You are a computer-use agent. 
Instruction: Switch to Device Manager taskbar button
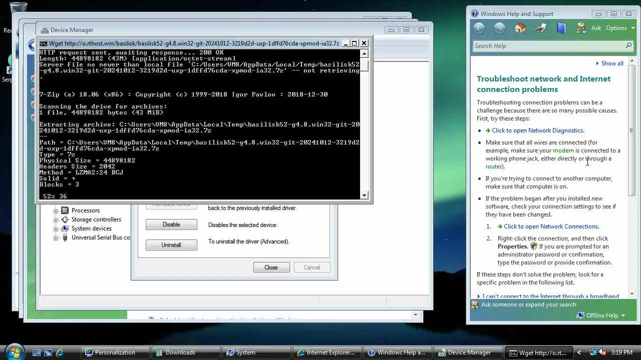(468, 352)
